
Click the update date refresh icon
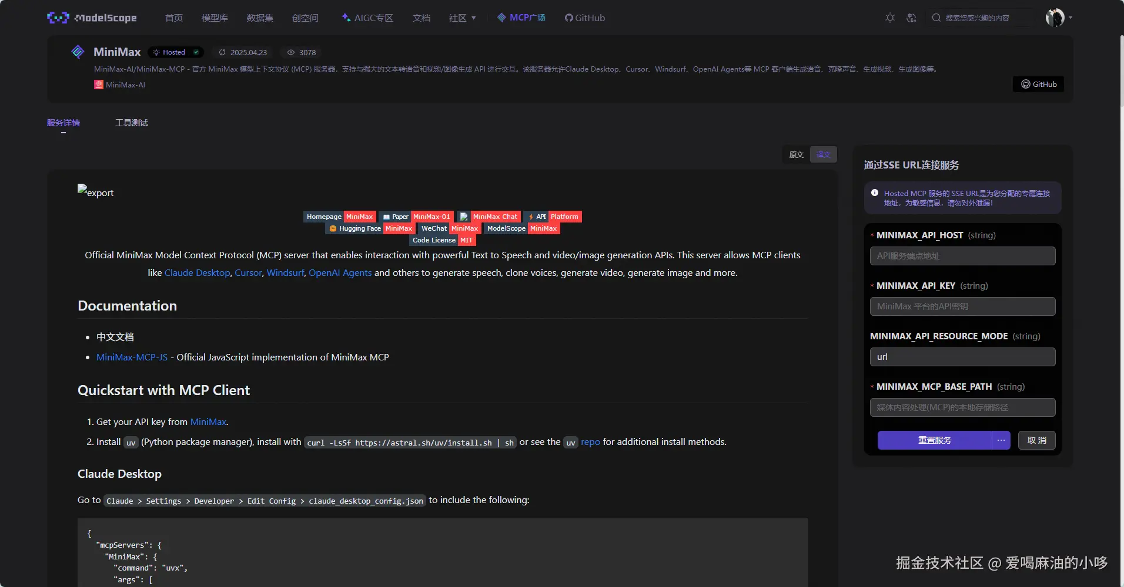222,52
